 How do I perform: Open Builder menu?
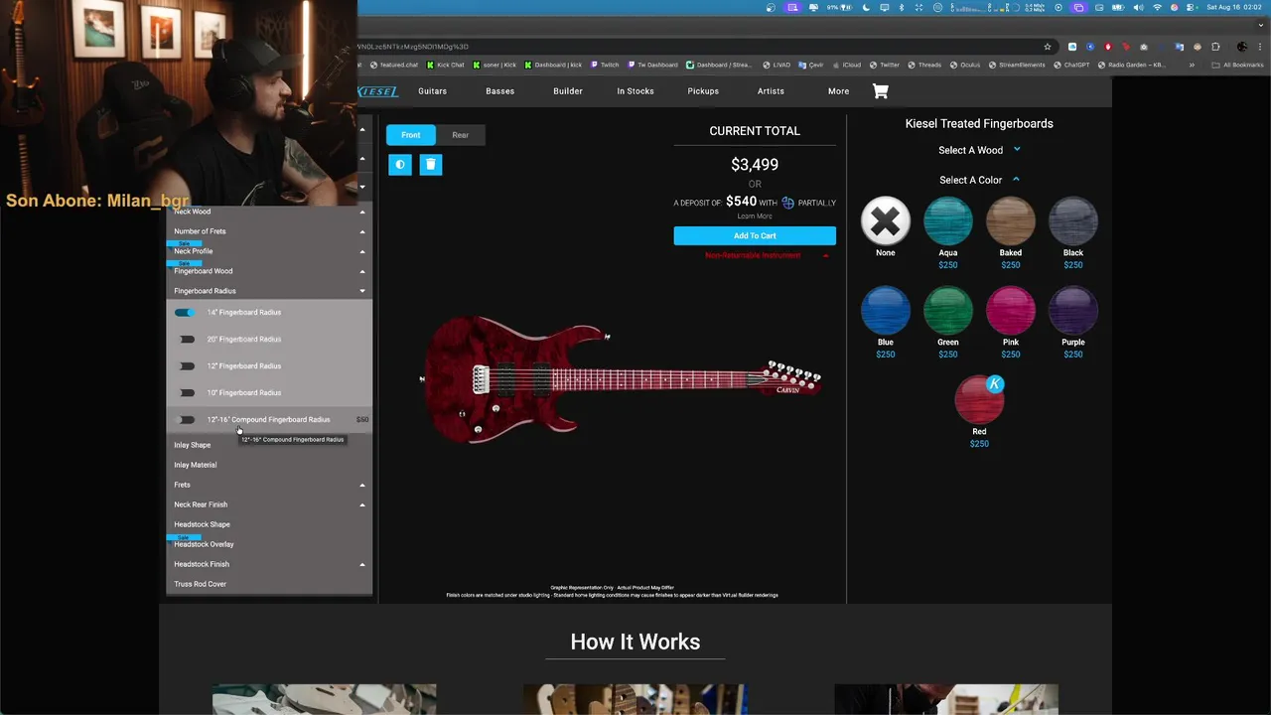[x=568, y=91]
